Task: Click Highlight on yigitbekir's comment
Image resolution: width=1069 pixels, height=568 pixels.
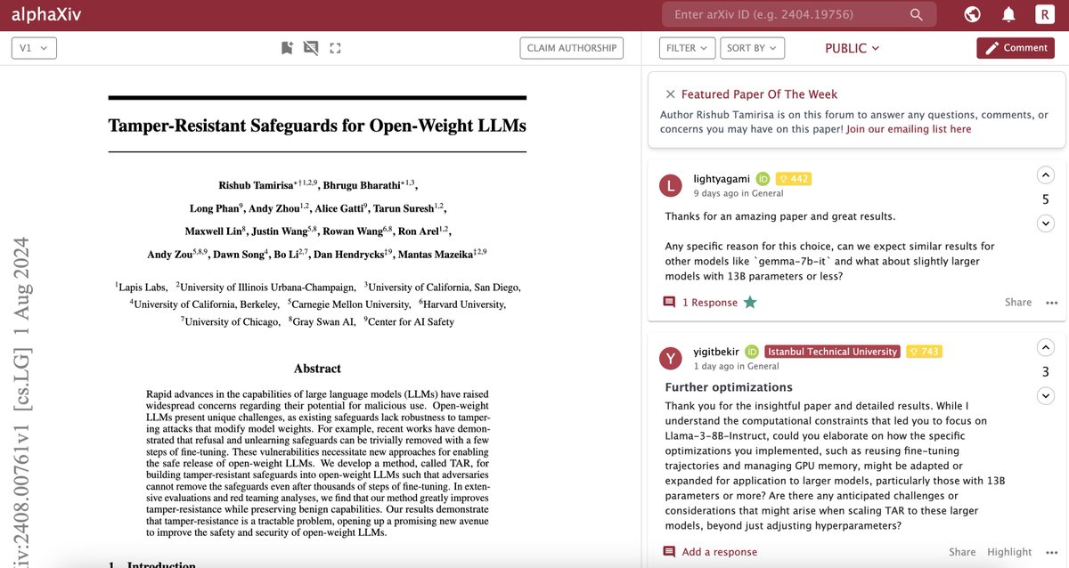Action: click(x=1009, y=552)
